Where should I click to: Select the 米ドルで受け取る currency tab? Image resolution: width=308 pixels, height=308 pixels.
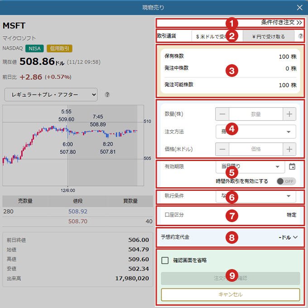tap(216, 36)
